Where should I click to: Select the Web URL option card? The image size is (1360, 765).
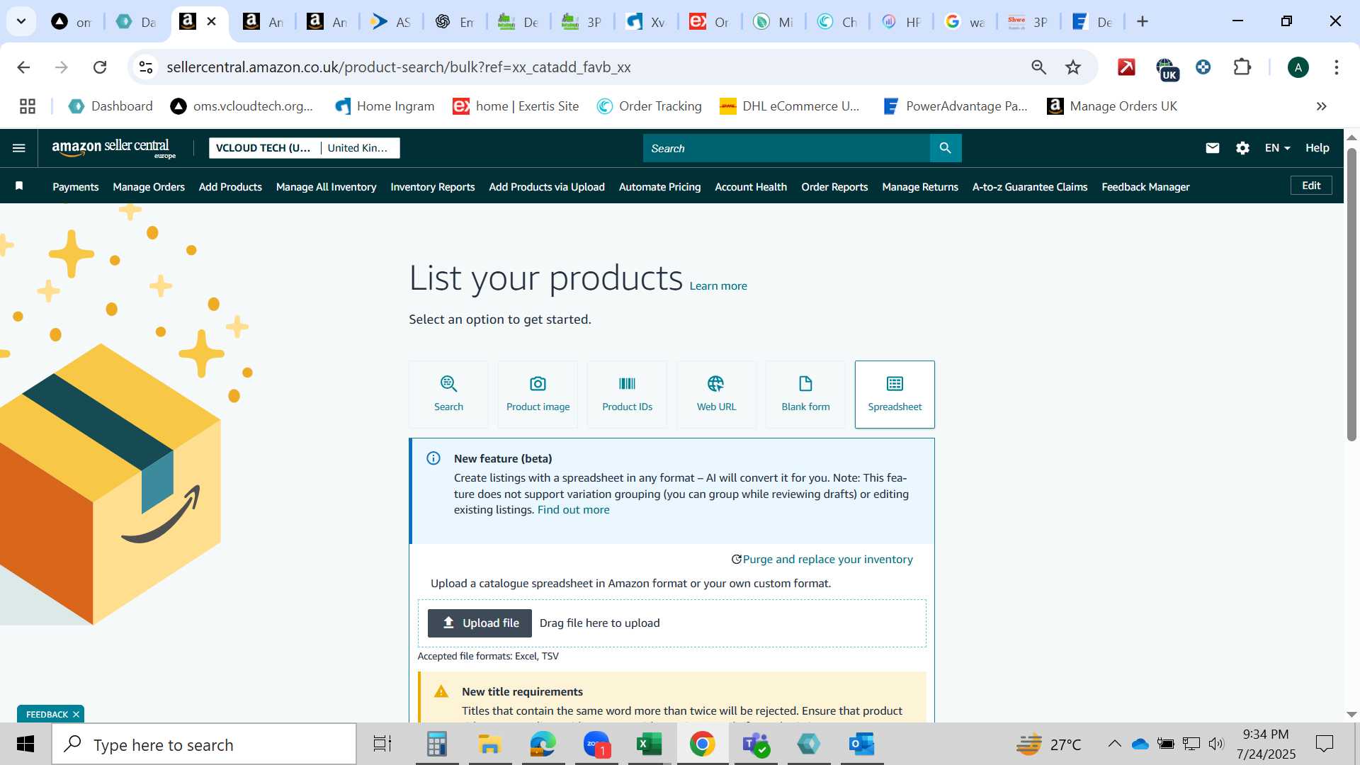pyautogui.click(x=716, y=395)
